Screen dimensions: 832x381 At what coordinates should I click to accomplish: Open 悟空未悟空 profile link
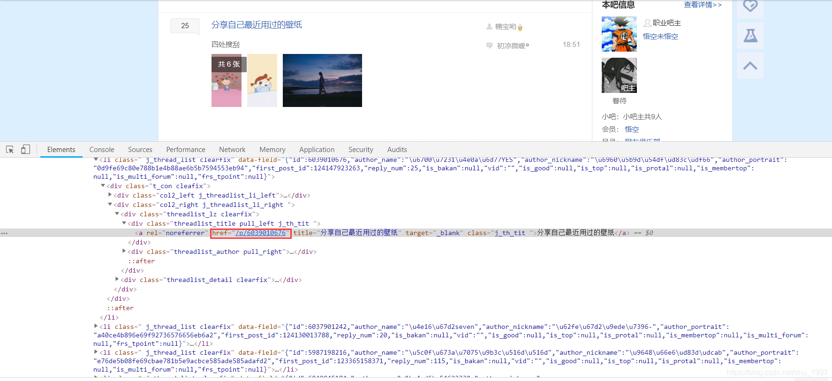click(660, 36)
